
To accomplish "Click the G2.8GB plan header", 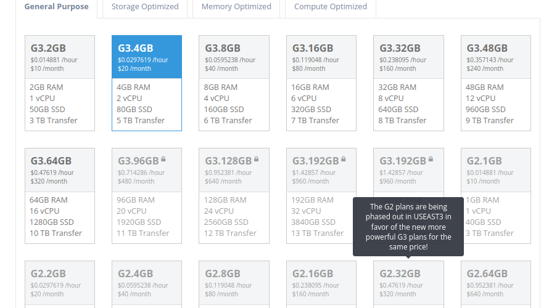I will (234, 283).
